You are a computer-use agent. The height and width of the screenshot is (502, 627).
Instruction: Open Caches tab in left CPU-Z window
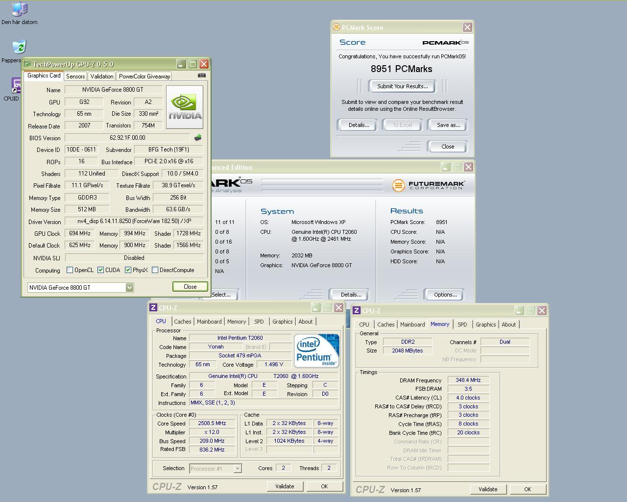[x=182, y=322]
